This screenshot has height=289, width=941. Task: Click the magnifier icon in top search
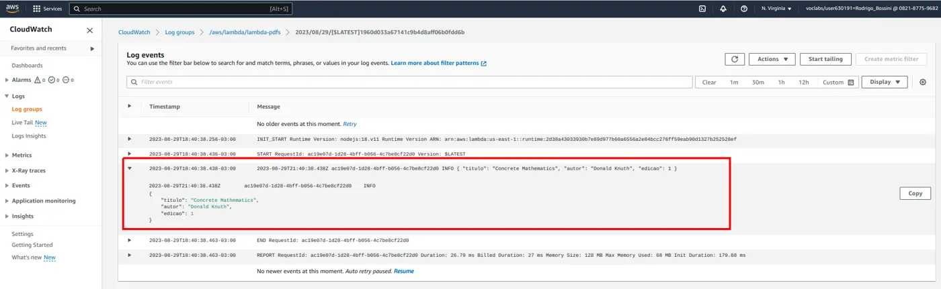point(77,9)
